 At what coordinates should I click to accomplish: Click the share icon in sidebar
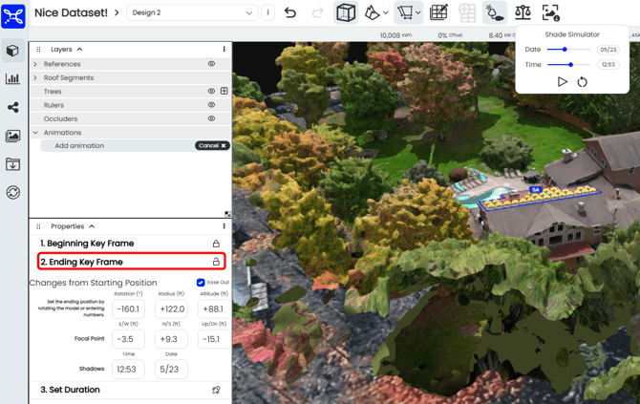(13, 108)
